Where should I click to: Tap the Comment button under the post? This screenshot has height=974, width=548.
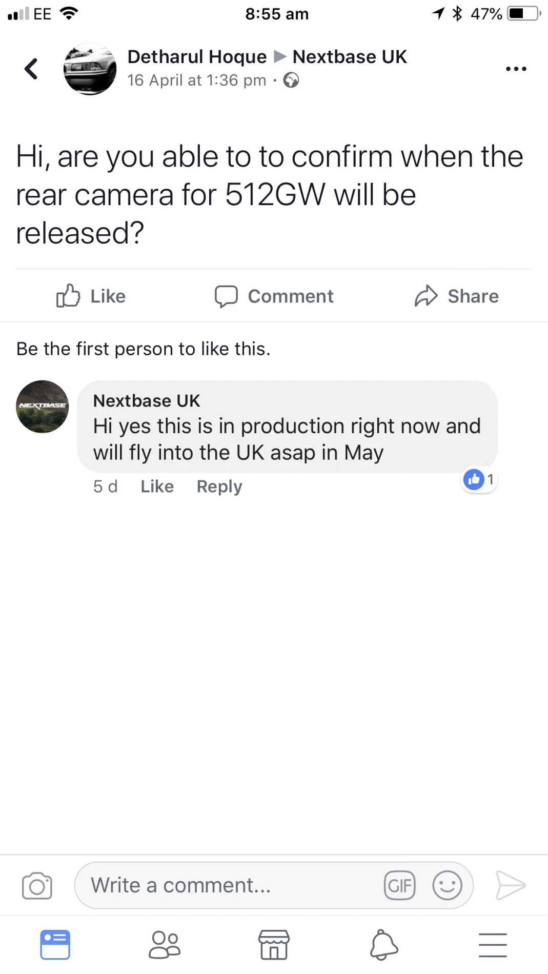pyautogui.click(x=274, y=296)
